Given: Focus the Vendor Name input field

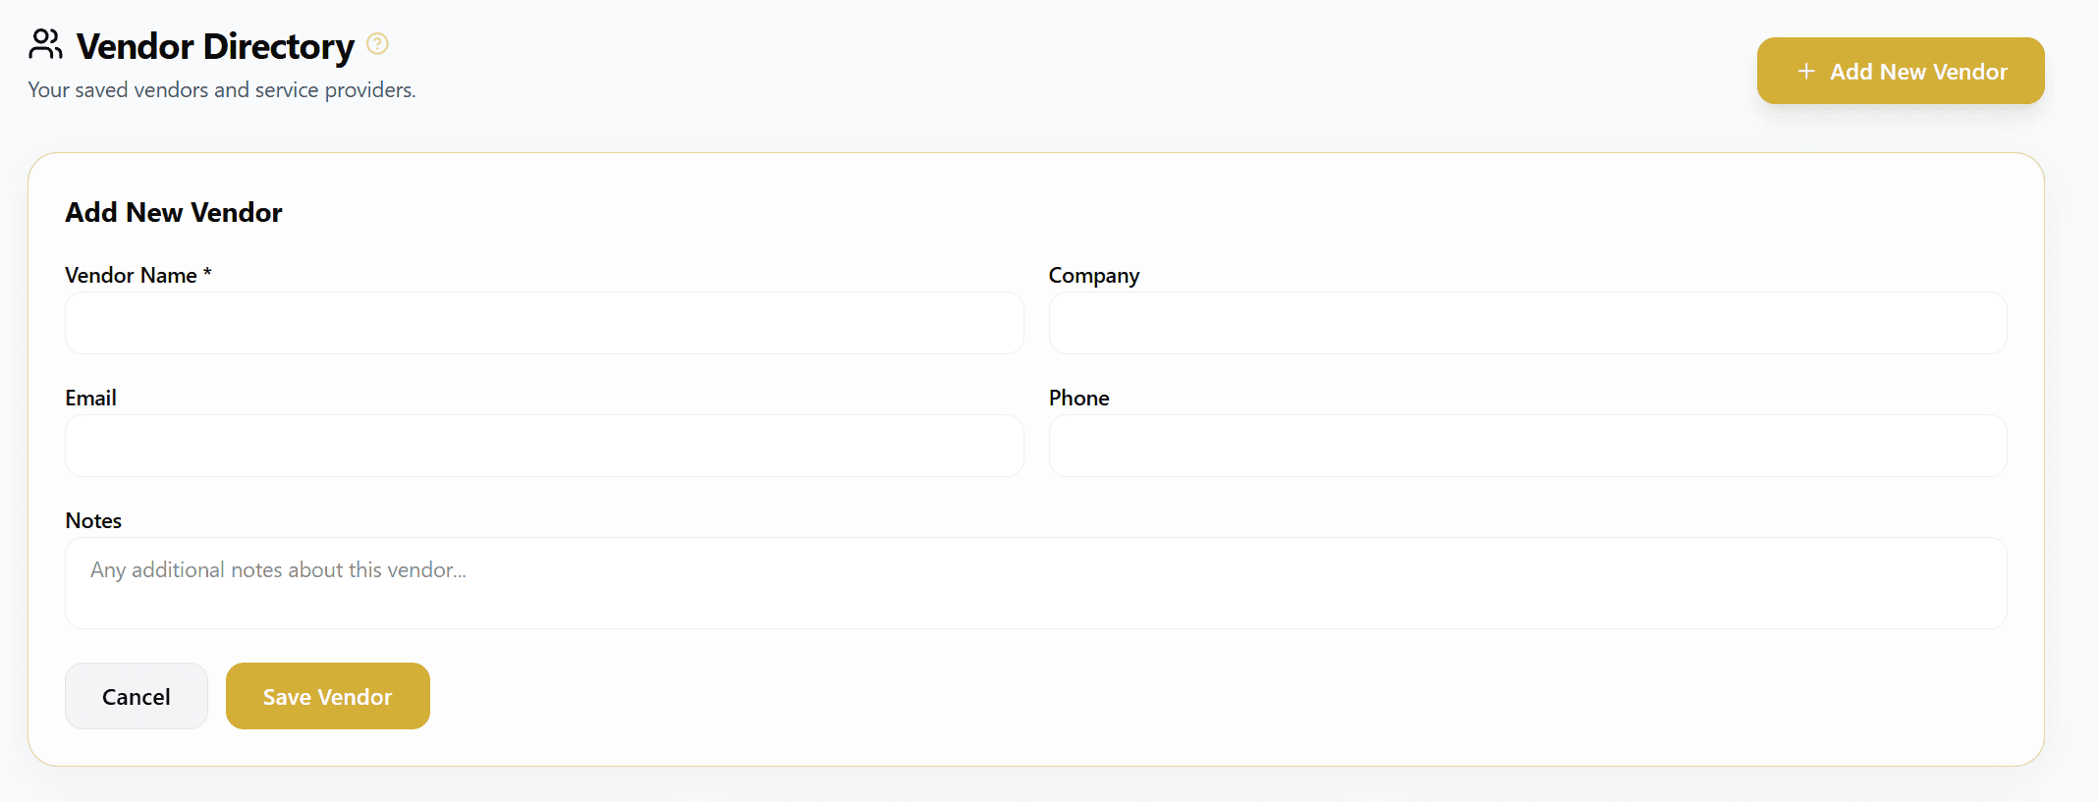Looking at the screenshot, I should pos(544,323).
